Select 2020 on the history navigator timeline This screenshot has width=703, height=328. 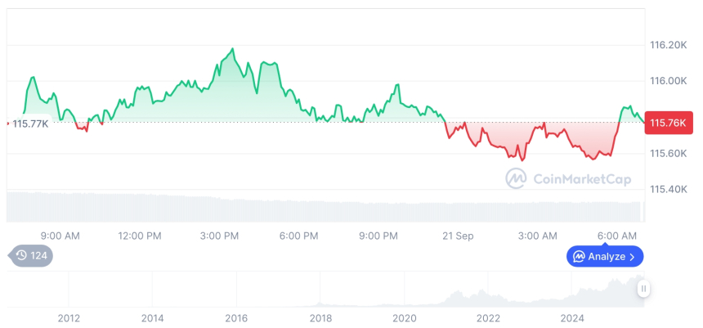[x=404, y=317]
